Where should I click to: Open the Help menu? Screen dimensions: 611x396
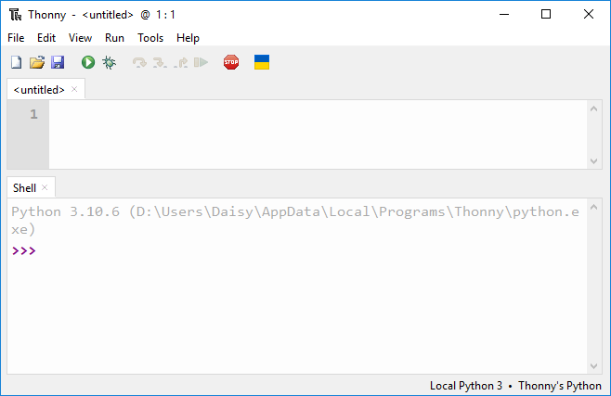(188, 38)
